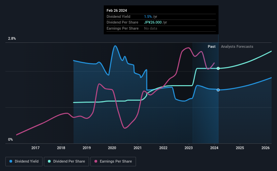This screenshot has width=277, height=171.
Task: Click the 2025 x-axis label
Action: (240, 148)
